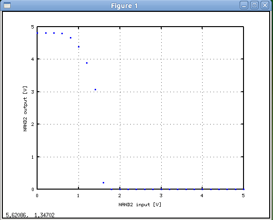Screen dimensions: 273x220
Task: Click the x-axis tick label 2
Action: [119, 196]
